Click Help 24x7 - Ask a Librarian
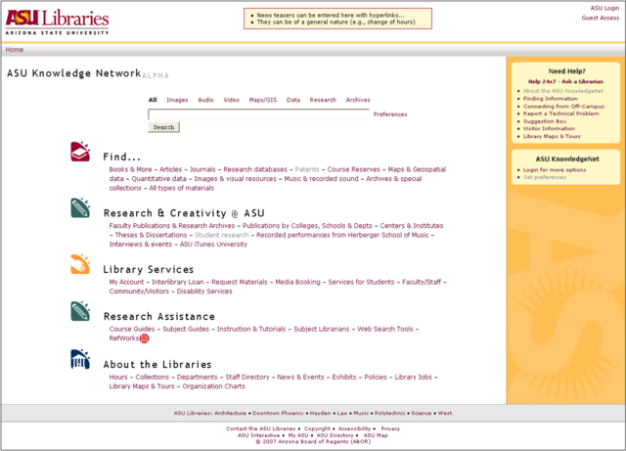Viewport: 626px width, 451px height. click(565, 81)
